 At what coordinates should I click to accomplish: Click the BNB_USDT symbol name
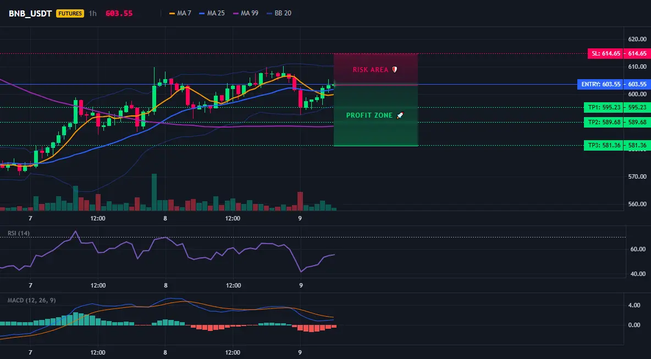[x=30, y=13]
